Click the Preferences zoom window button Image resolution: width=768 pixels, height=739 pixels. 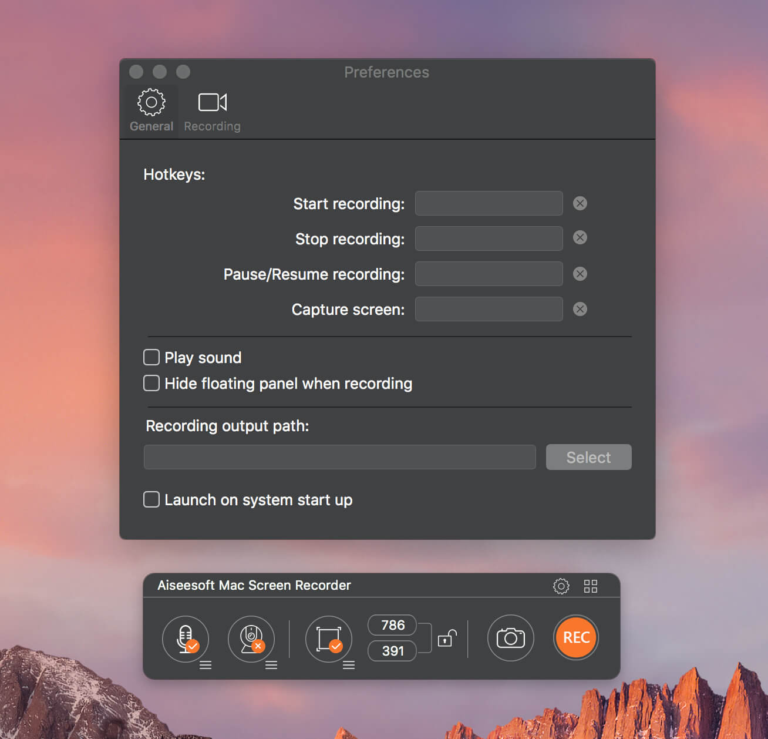[183, 72]
